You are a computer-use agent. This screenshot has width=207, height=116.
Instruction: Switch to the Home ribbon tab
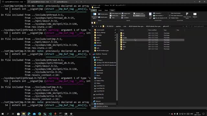[x=100, y=10]
